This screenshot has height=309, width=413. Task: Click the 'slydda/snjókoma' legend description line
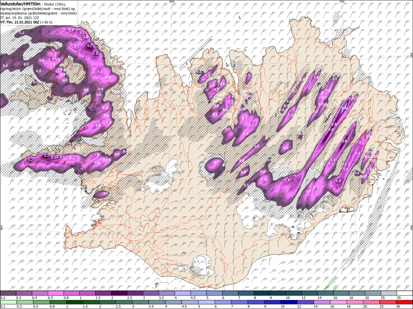38,13
